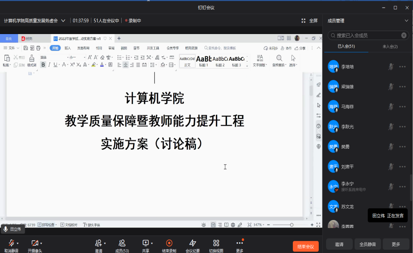Apply yellow text highlight color
Viewport: 413px width, 253px height.
[x=93, y=65]
